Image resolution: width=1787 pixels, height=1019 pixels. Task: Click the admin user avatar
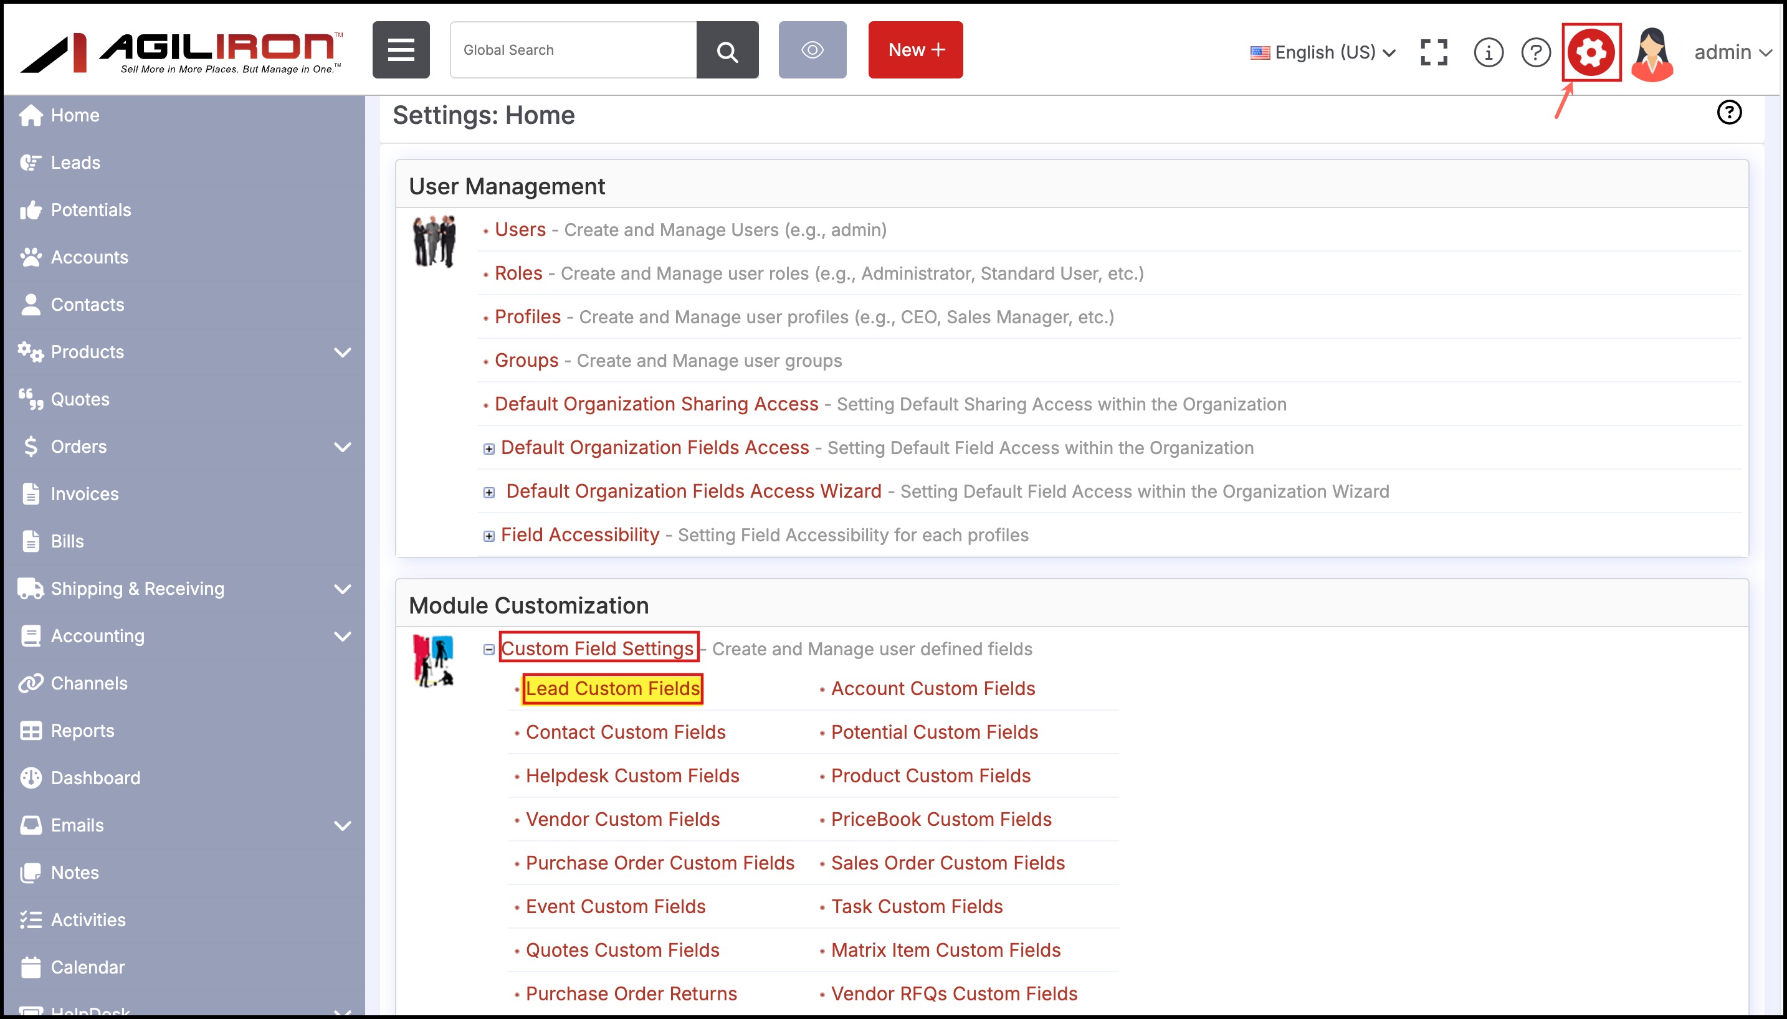tap(1652, 55)
